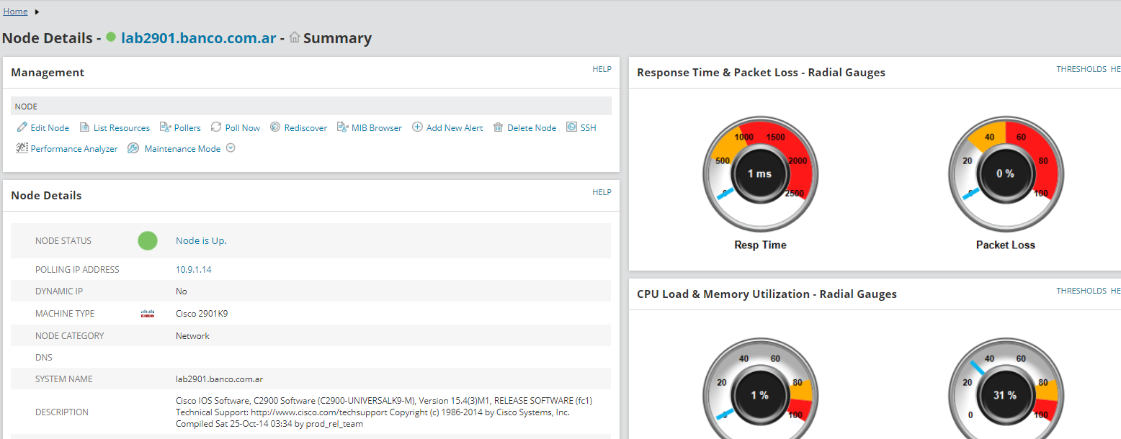Click the CPU load gauge showing 1 %

(x=760, y=389)
